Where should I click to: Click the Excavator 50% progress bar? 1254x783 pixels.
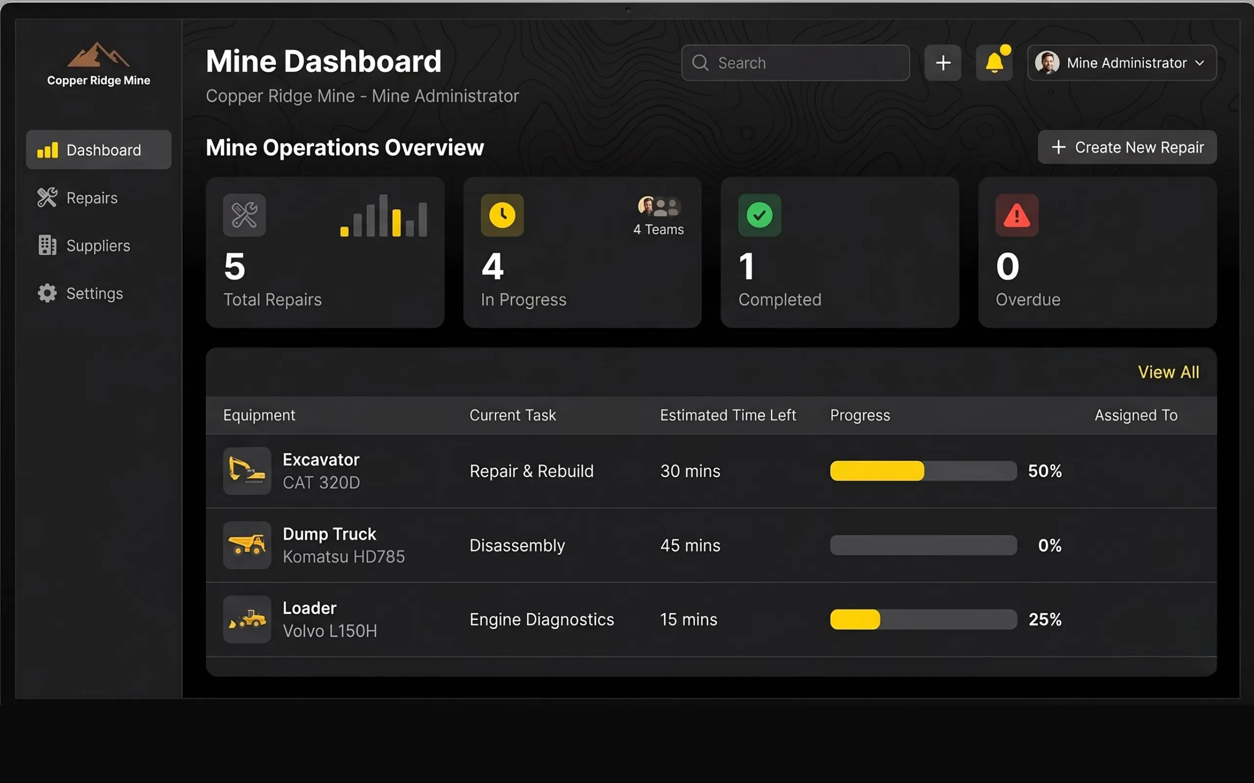pyautogui.click(x=923, y=471)
